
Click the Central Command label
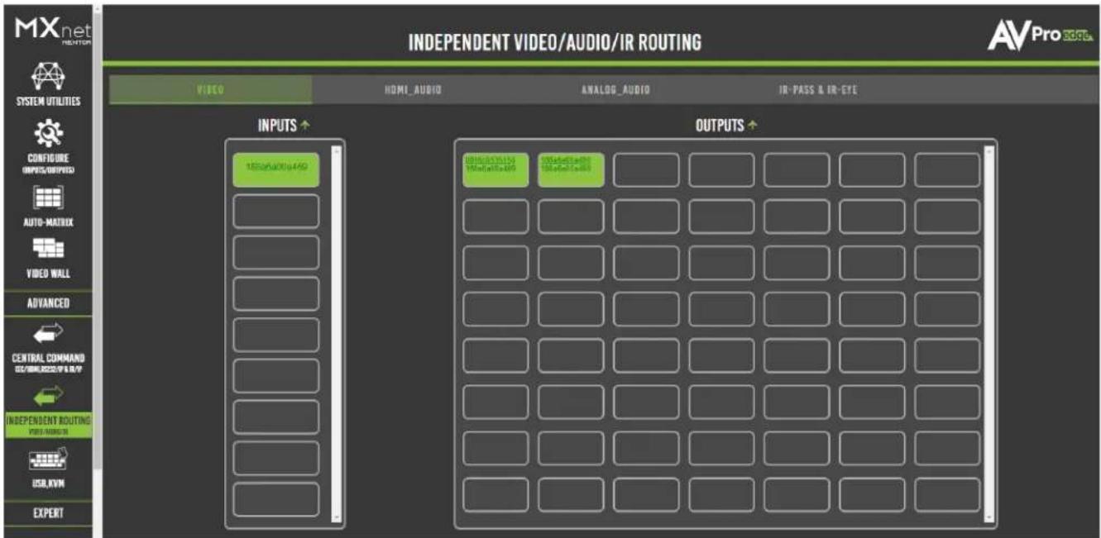[x=47, y=361]
